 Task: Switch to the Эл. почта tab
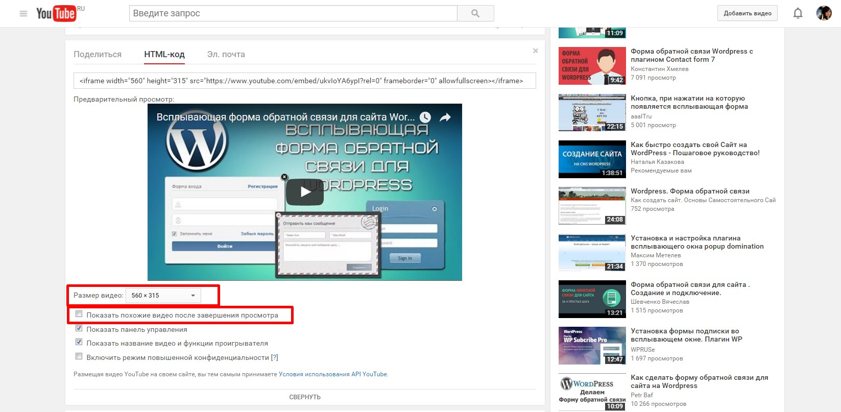click(x=226, y=54)
